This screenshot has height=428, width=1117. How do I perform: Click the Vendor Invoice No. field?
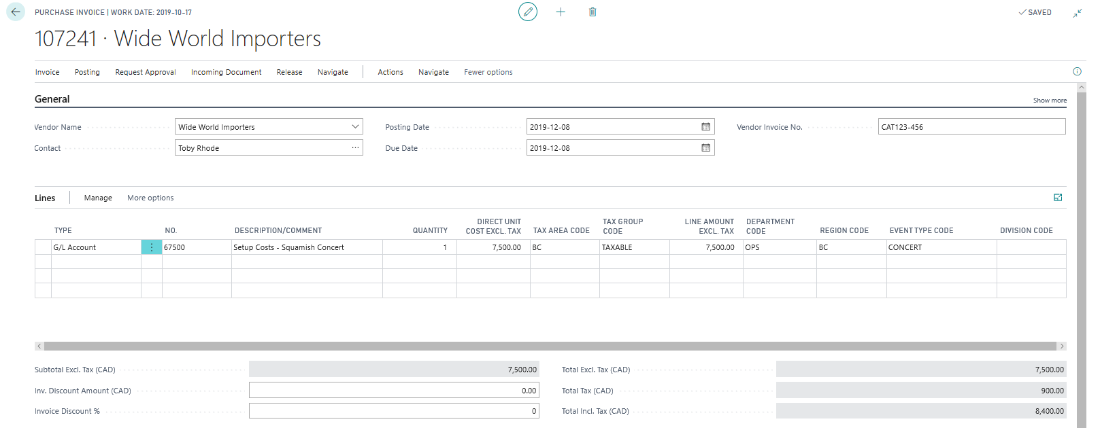coord(971,127)
